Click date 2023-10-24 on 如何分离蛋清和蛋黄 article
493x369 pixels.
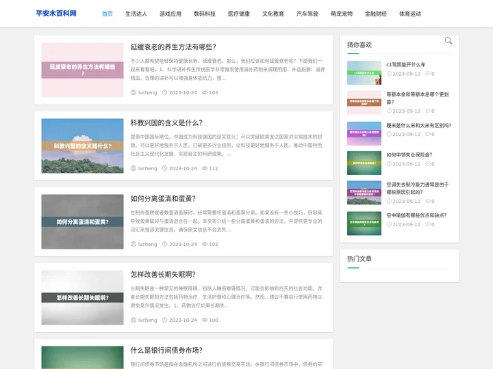coord(183,244)
